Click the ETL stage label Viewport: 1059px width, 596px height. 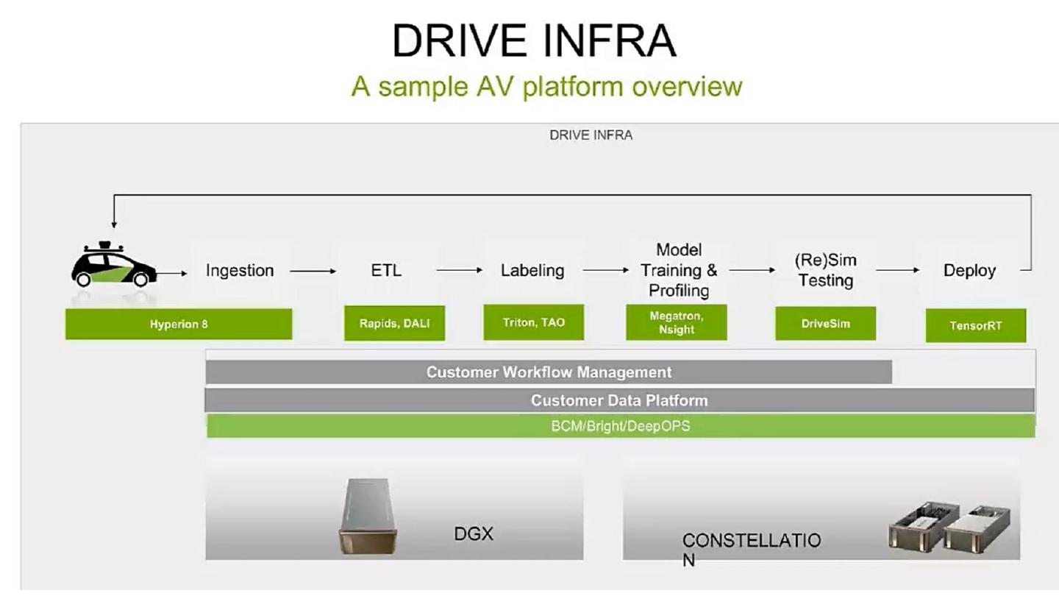point(386,270)
